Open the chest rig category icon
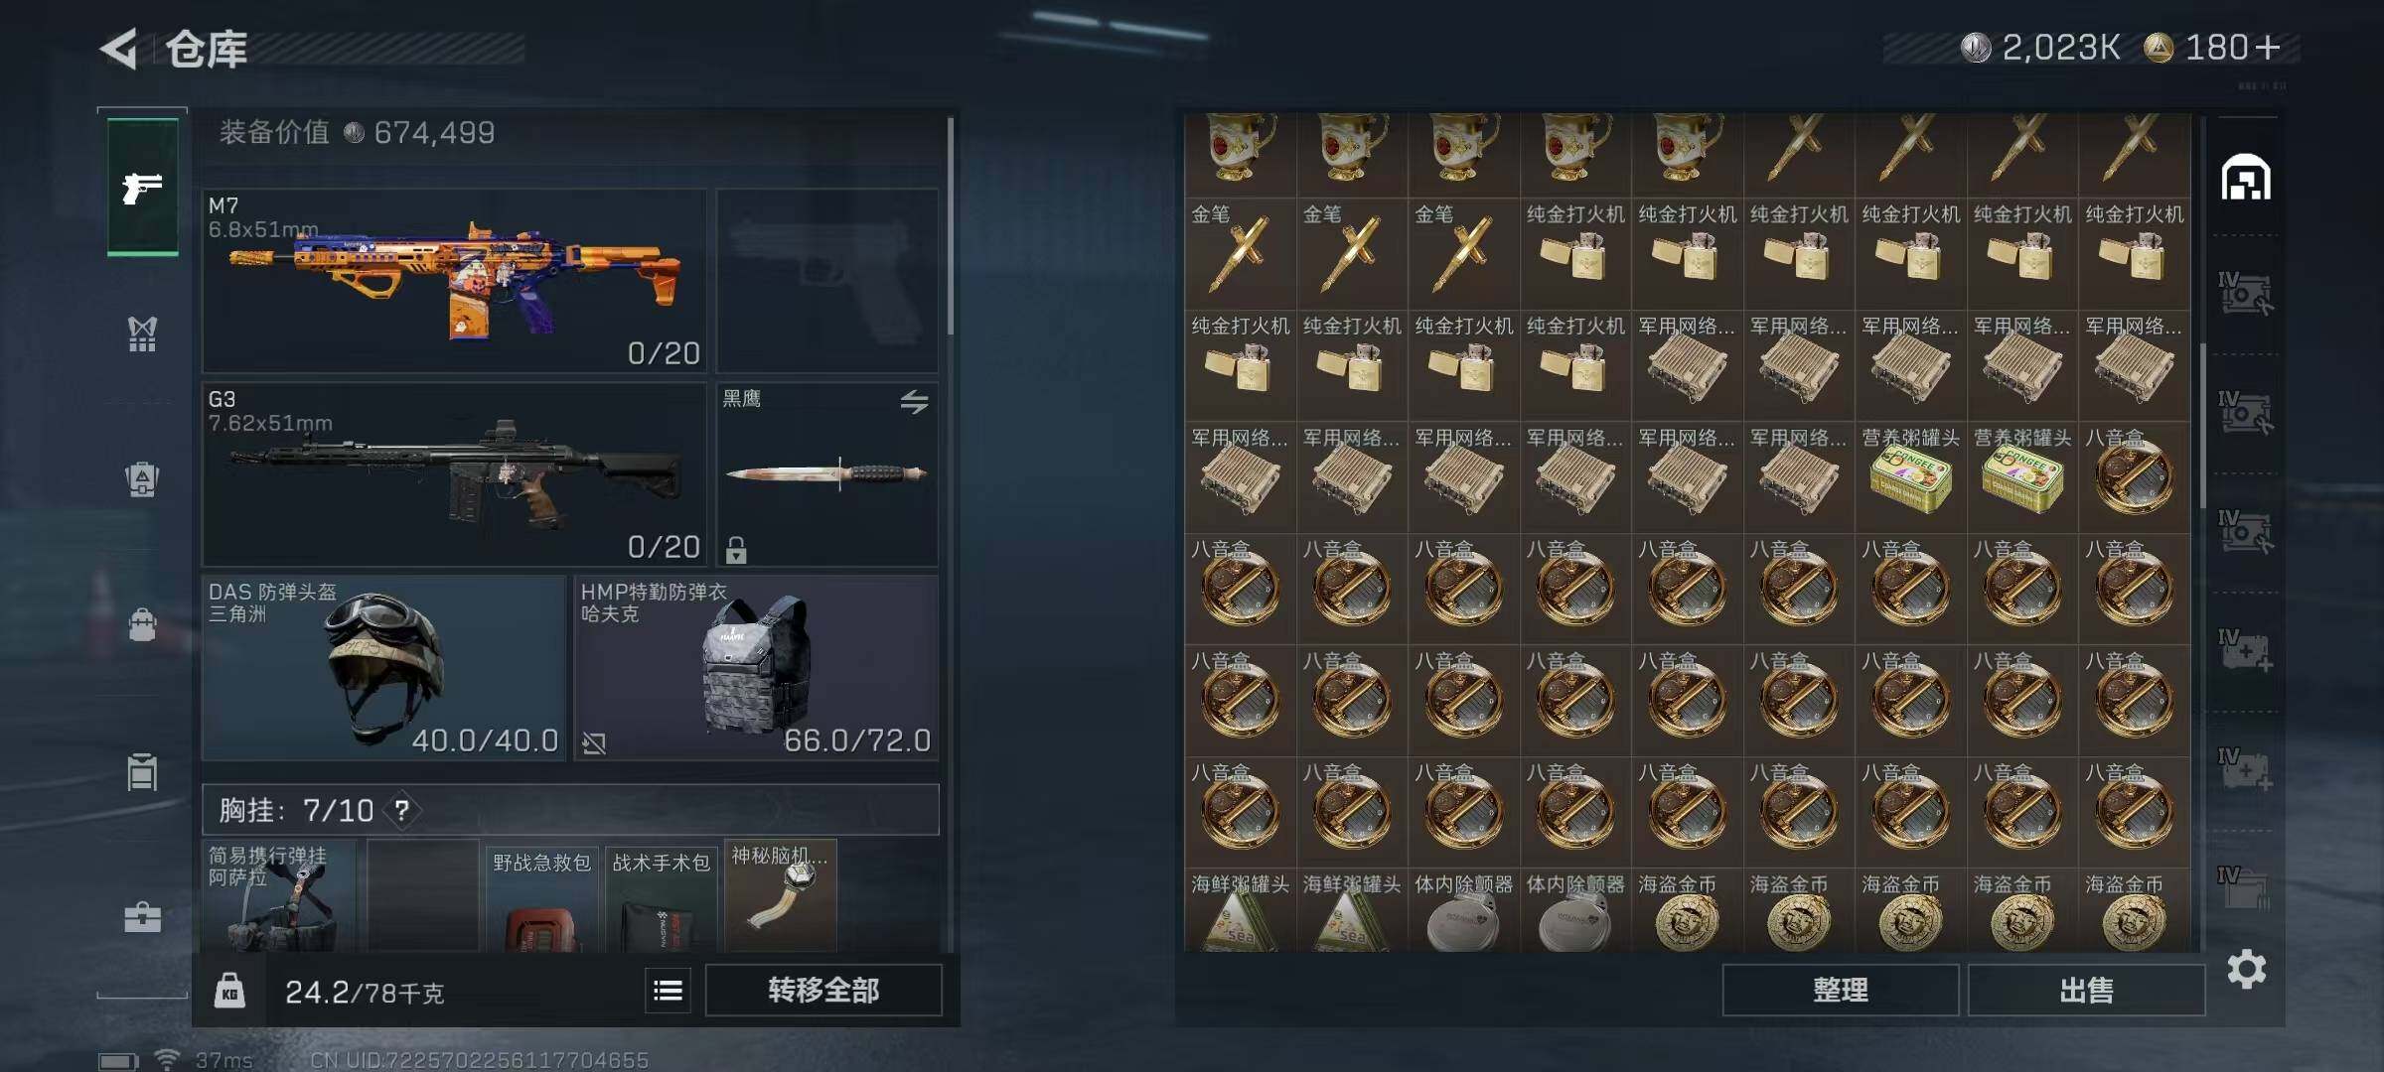The height and width of the screenshot is (1072, 2384). tap(142, 334)
